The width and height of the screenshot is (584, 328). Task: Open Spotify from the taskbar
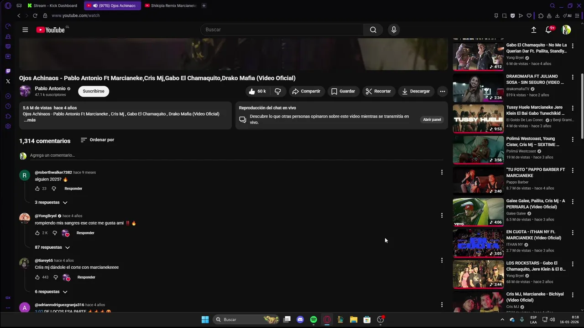point(313,319)
